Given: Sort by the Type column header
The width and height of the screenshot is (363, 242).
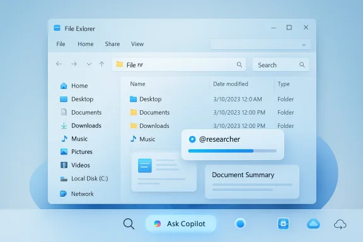Looking at the screenshot, I should 284,84.
